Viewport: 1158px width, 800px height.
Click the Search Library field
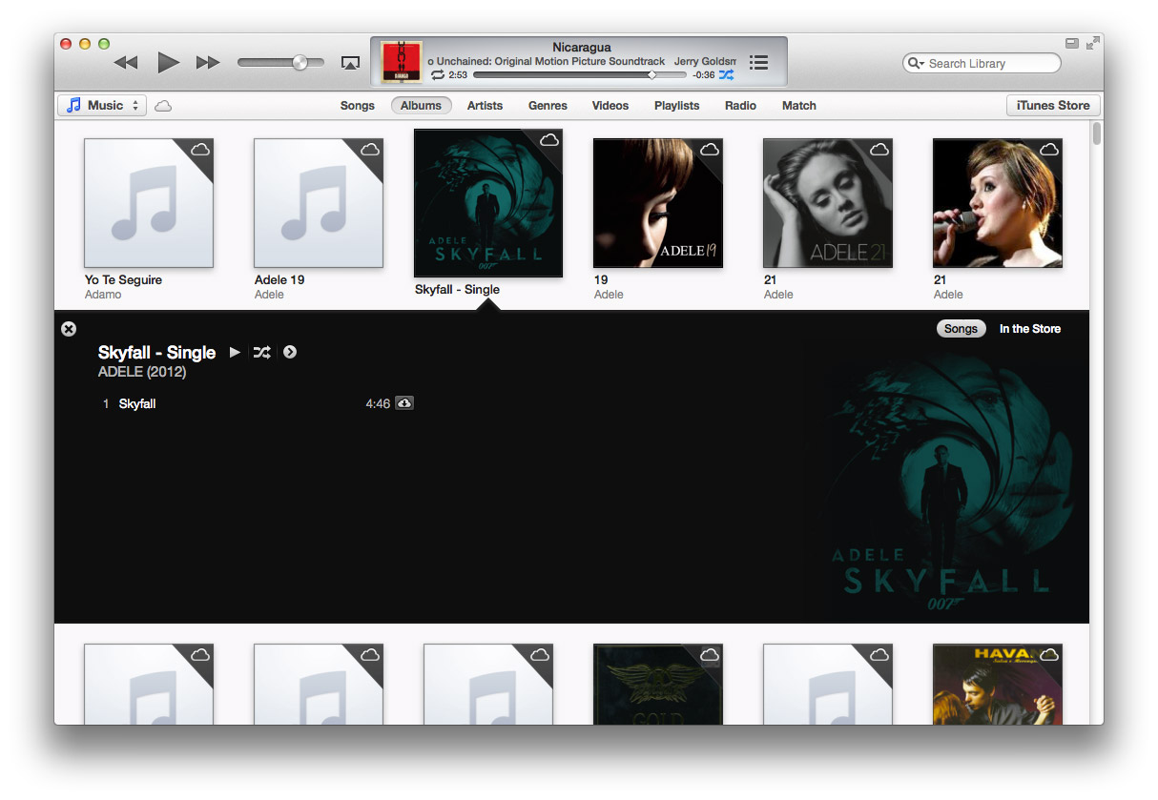coord(982,63)
